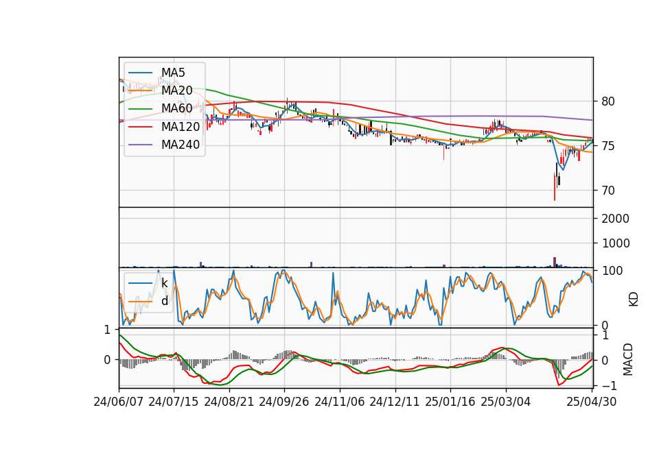This screenshot has width=659, height=473.
Task: Click the k legend entry in KD panel
Action: click(164, 283)
